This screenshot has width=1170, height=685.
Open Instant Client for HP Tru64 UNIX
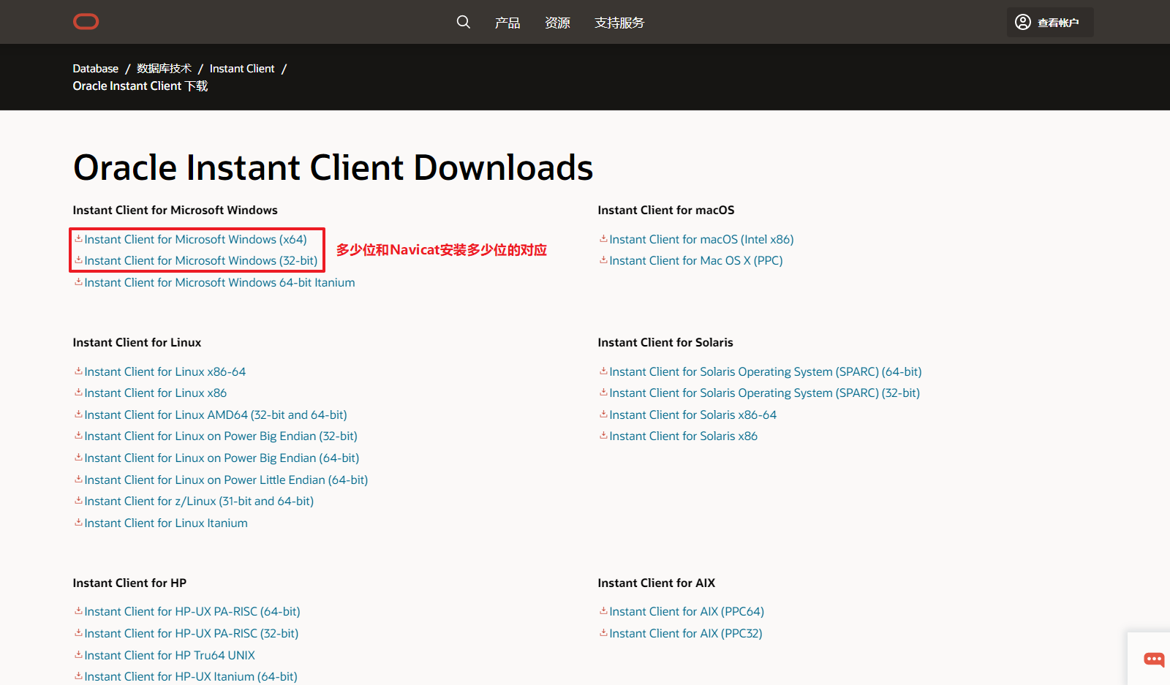pyautogui.click(x=170, y=656)
